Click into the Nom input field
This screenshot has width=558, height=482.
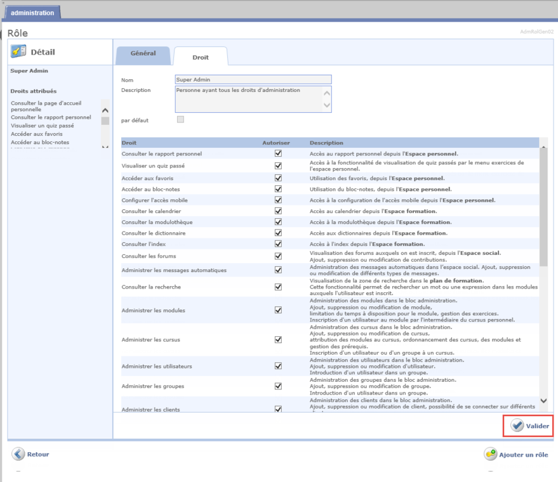pyautogui.click(x=253, y=80)
